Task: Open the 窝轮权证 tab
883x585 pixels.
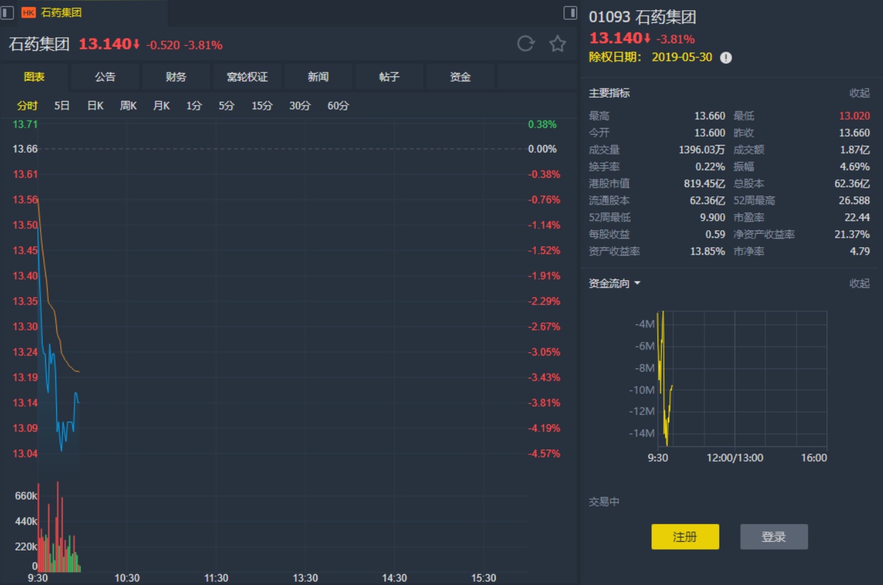Action: (247, 77)
